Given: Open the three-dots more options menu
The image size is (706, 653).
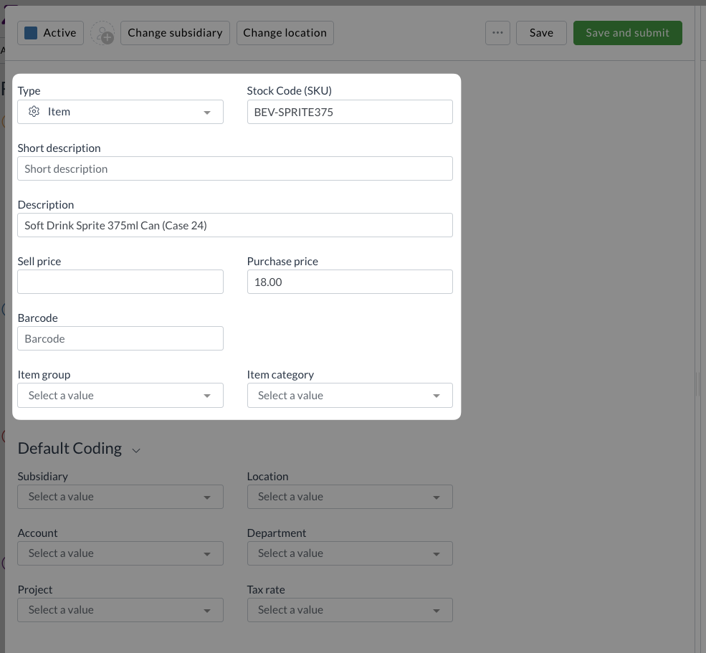Looking at the screenshot, I should point(497,33).
